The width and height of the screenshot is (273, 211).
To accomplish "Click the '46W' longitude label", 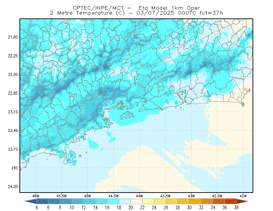I will pos(36,196).
